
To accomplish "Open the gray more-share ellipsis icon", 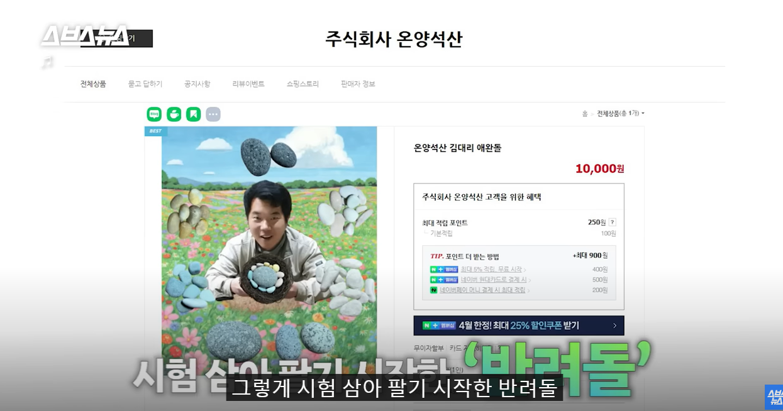I will (x=213, y=114).
